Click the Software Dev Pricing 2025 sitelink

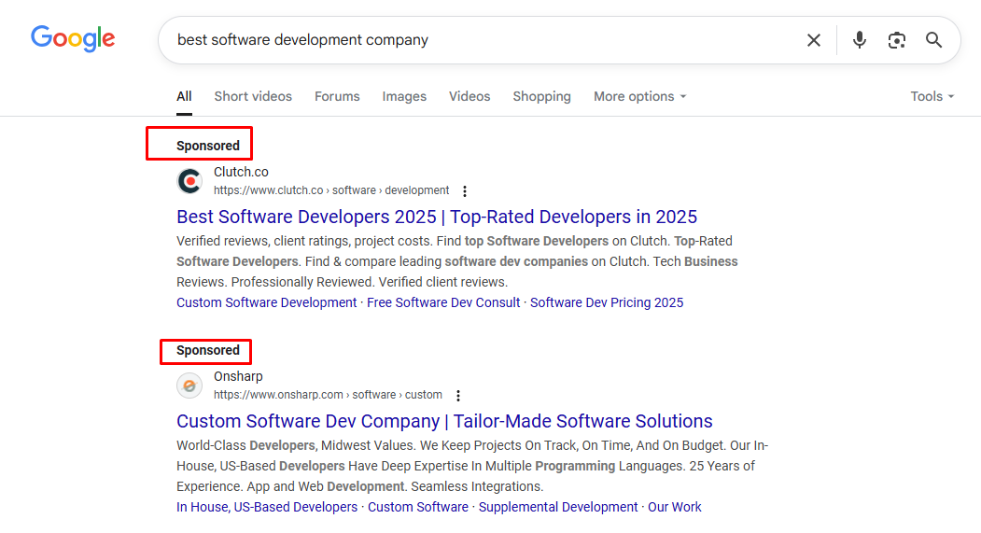pos(607,302)
